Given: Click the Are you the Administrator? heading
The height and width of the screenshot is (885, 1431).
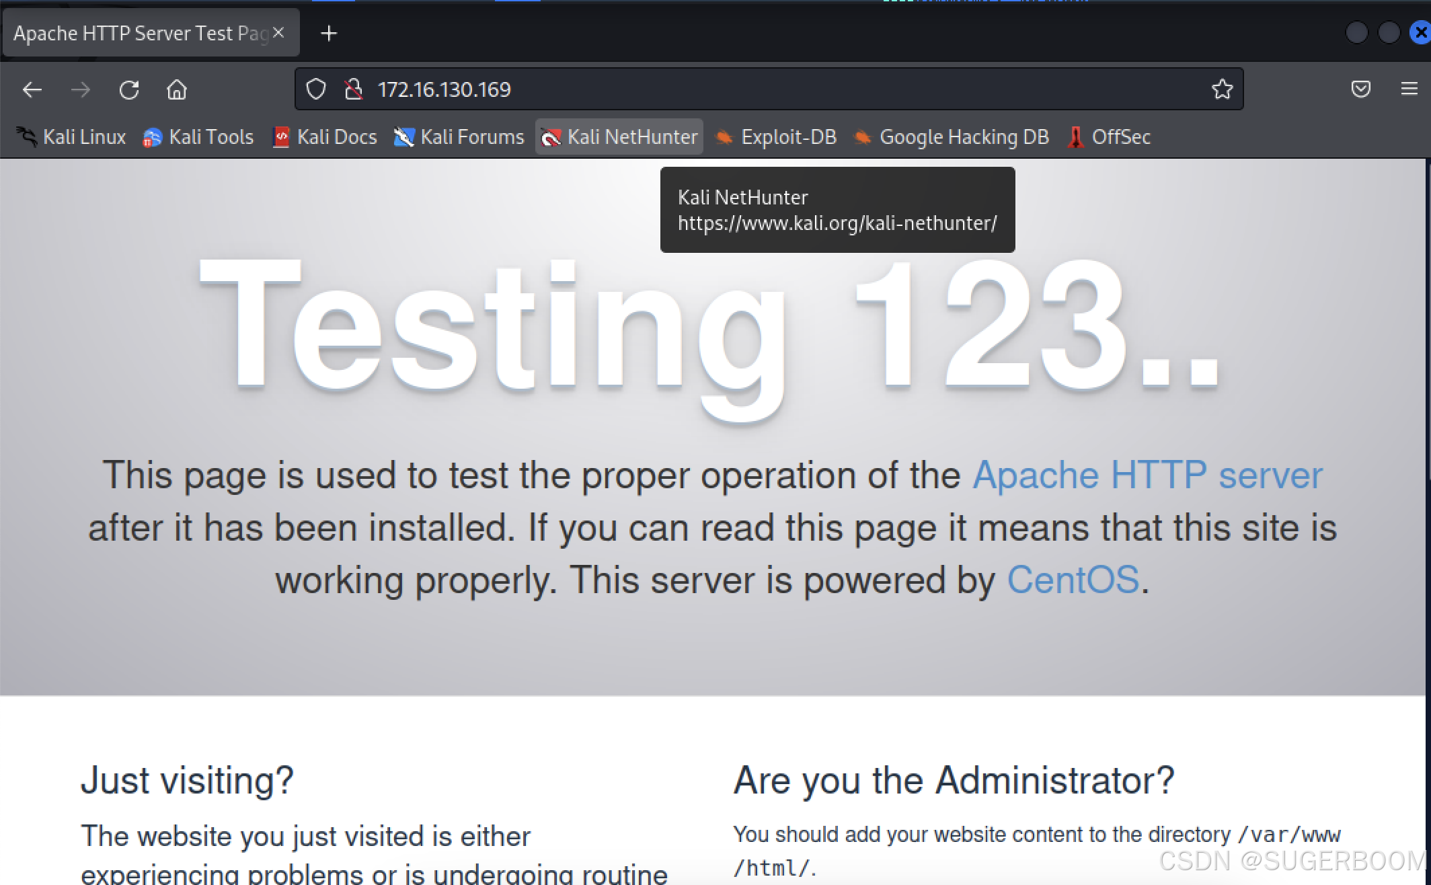Looking at the screenshot, I should pyautogui.click(x=954, y=781).
